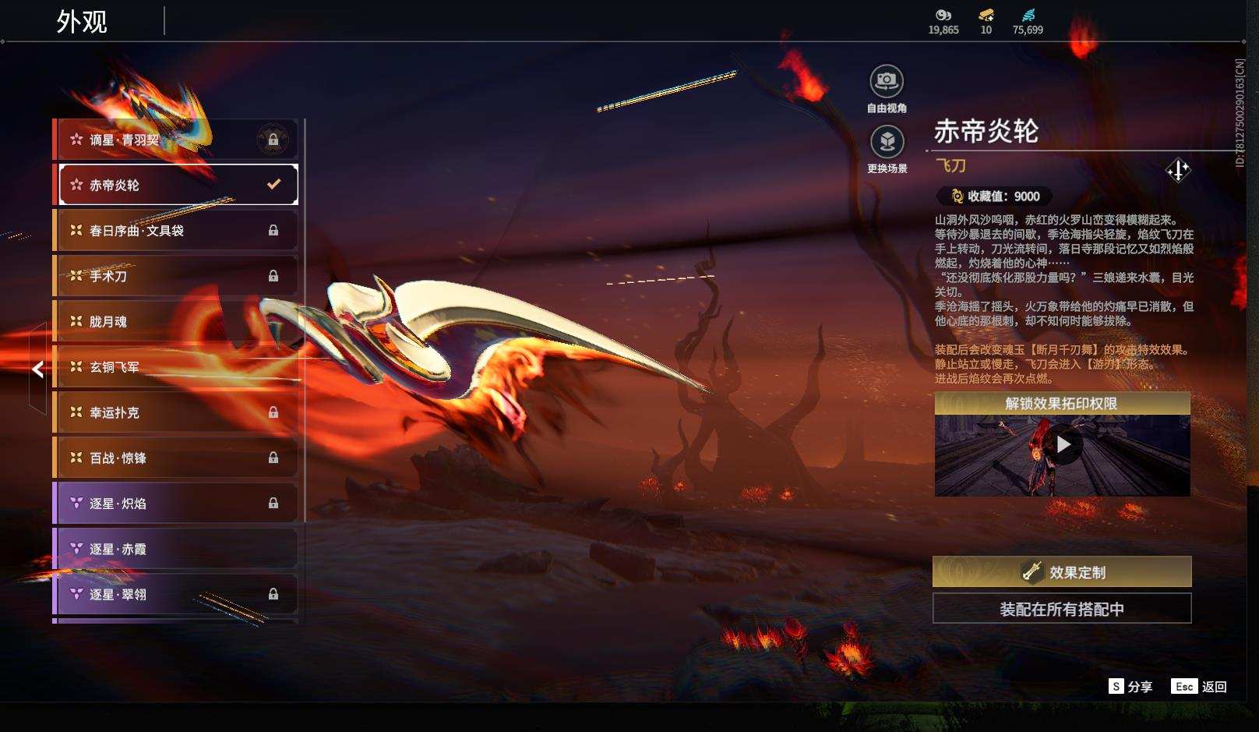
Task: Select 春日序曲·文具袋 skin entry
Action: (176, 230)
